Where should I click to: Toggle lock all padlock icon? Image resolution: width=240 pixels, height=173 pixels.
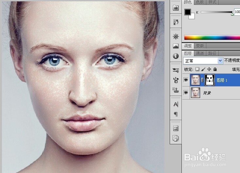tap(215, 69)
